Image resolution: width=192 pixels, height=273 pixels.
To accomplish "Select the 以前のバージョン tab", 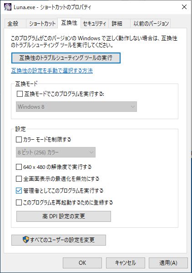I will 151,23.
